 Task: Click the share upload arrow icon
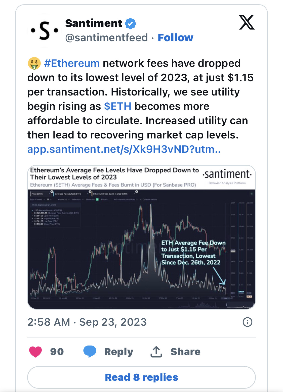156,352
